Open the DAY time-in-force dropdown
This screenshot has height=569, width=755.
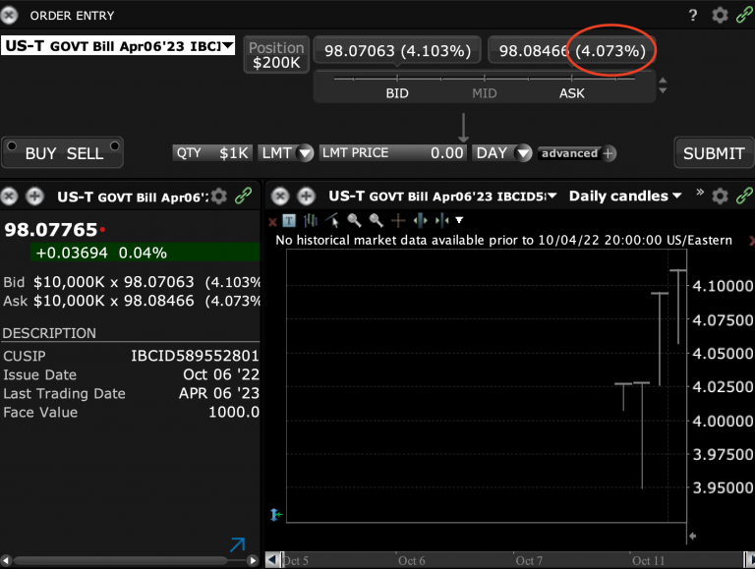[x=502, y=153]
